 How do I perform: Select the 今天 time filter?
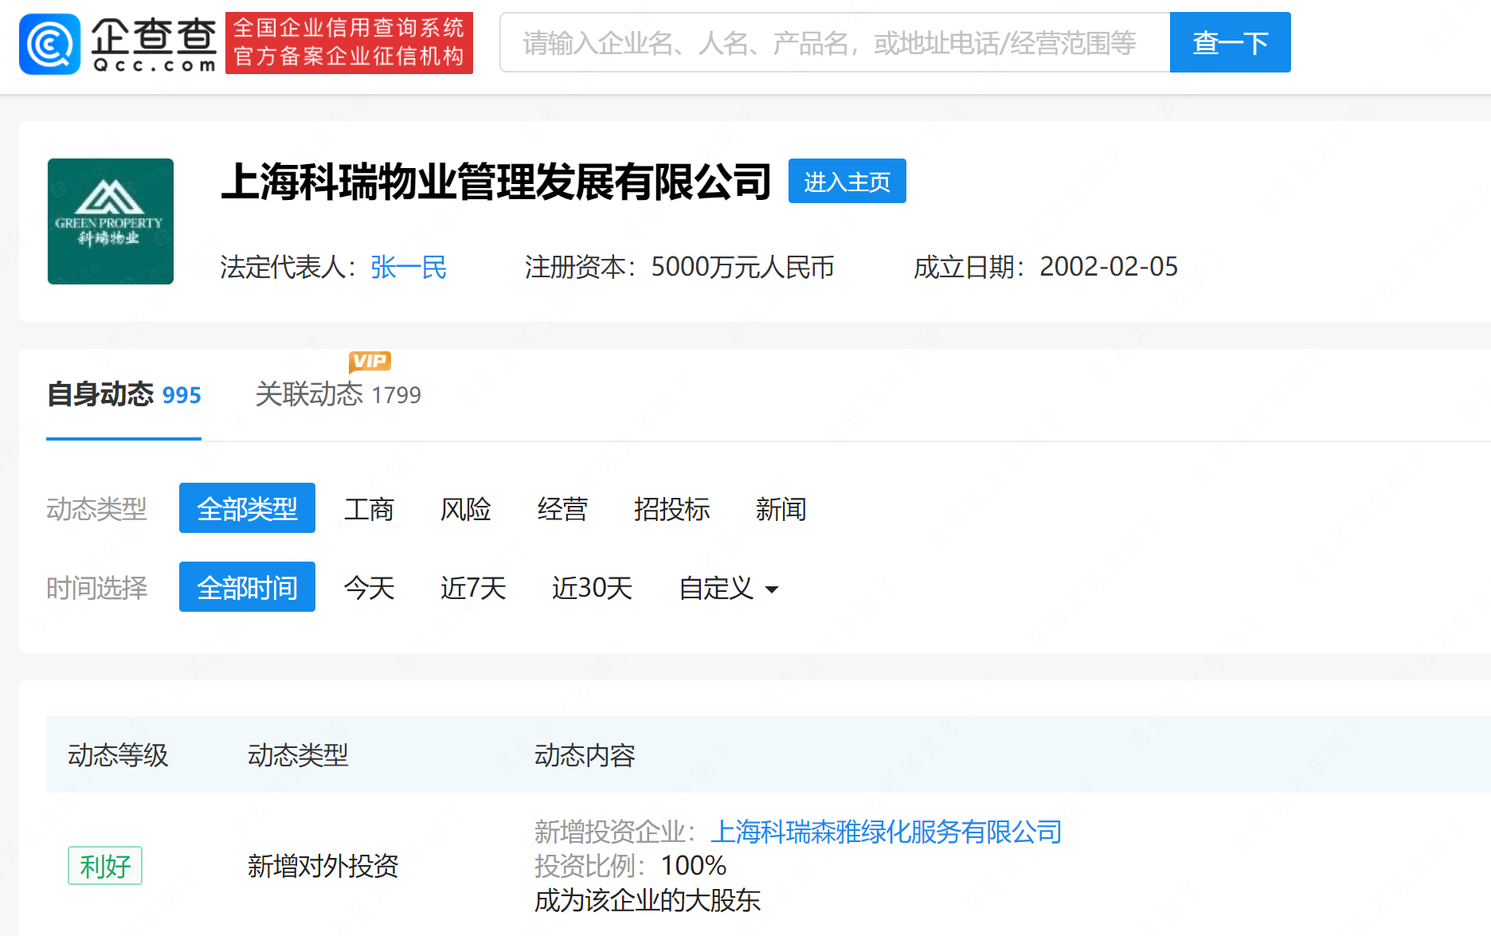tap(369, 588)
